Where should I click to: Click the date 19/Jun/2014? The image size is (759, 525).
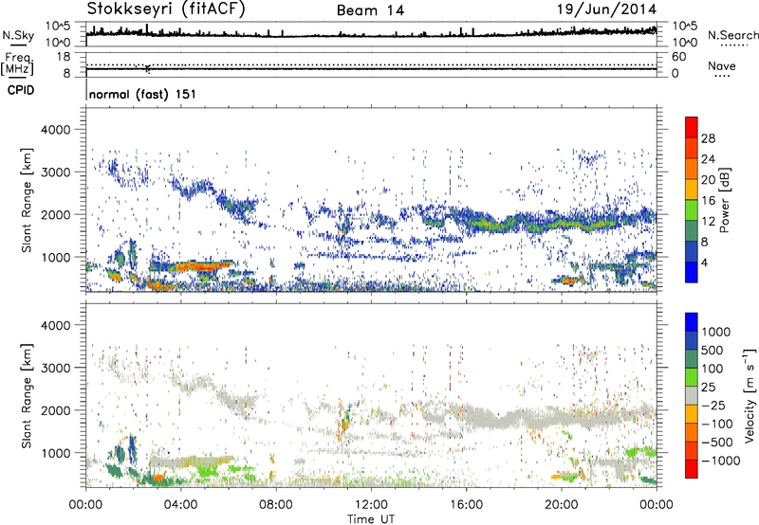pyautogui.click(x=606, y=9)
